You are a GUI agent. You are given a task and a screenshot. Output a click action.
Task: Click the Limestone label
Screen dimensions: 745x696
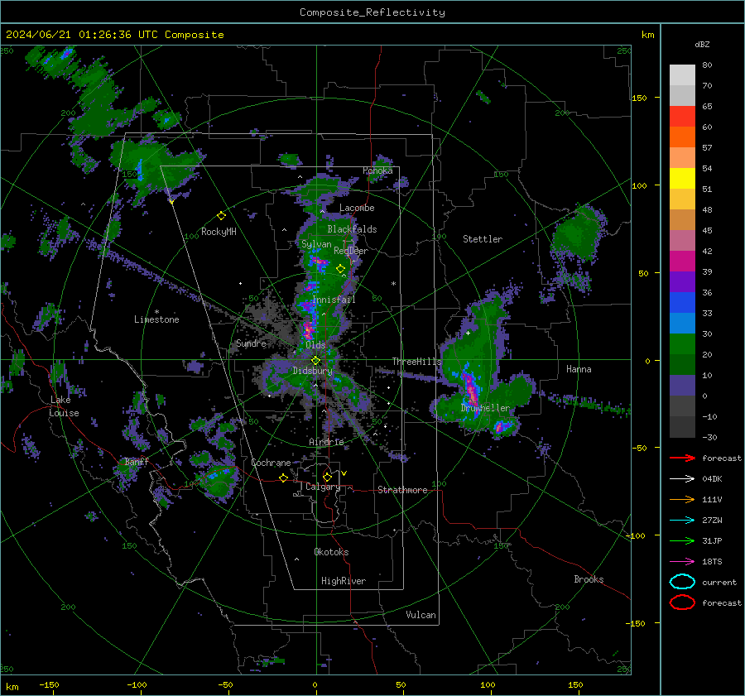click(156, 319)
